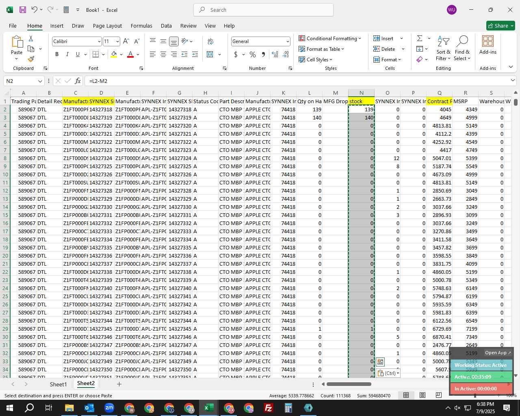Apply the Percent Style icon

253,54
